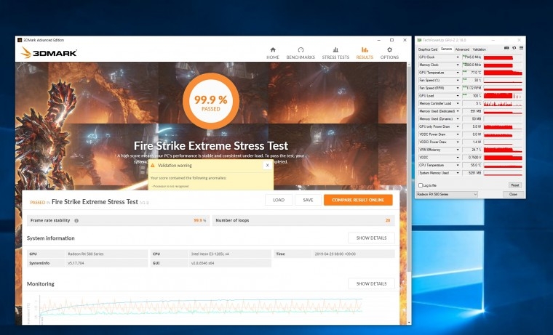The width and height of the screenshot is (553, 335).
Task: Open the Results section in 3DMark
Action: click(x=365, y=53)
